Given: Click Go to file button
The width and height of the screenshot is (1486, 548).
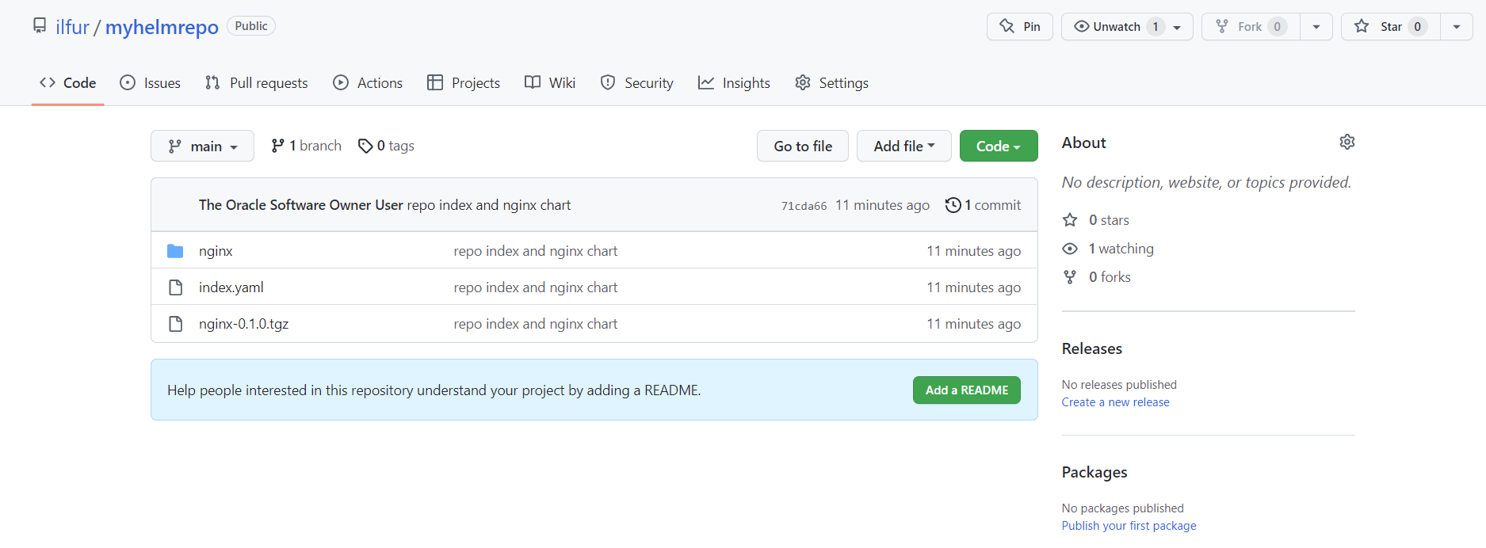Looking at the screenshot, I should click(803, 146).
